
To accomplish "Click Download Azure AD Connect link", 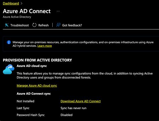I will click(81, 101).
